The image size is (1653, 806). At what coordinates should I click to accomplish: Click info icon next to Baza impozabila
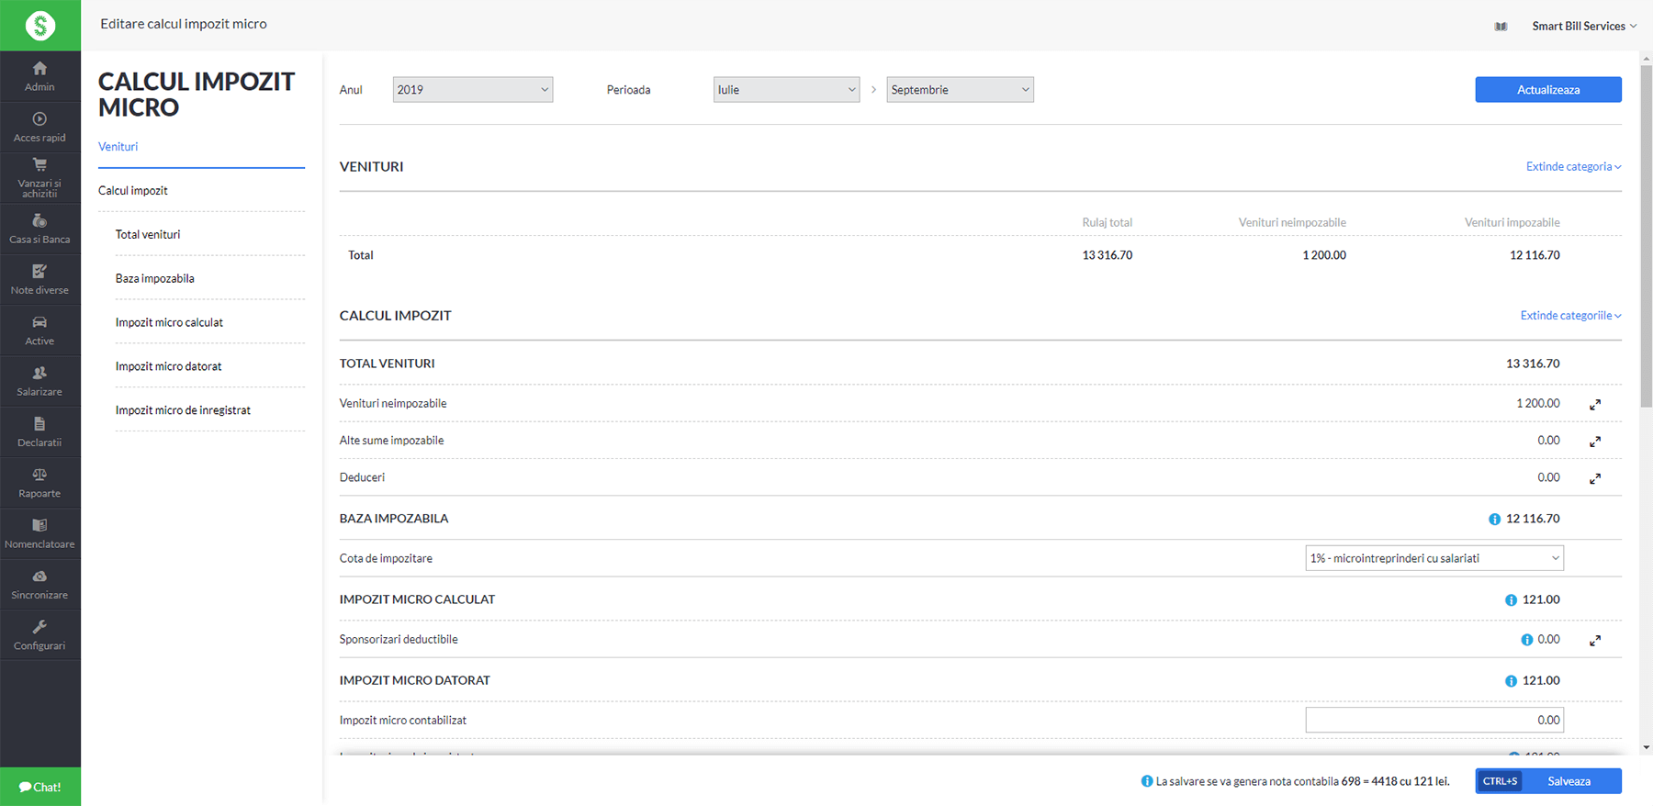(x=1494, y=520)
